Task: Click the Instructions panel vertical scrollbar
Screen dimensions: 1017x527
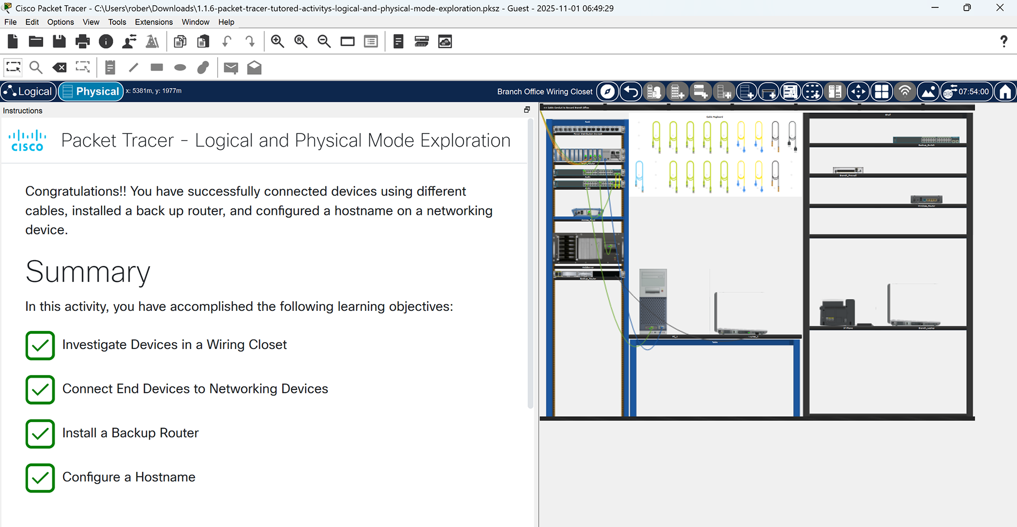Action: tap(531, 263)
